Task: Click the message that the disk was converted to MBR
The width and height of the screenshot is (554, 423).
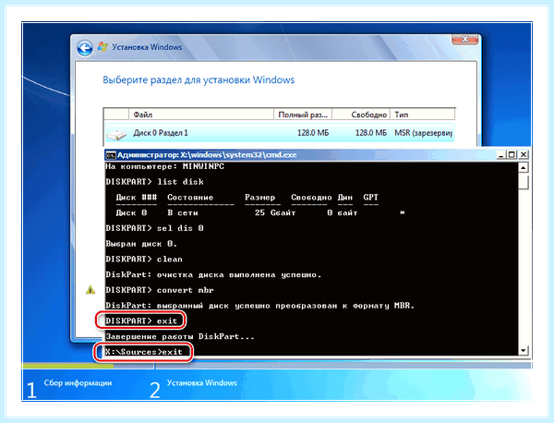Action: click(x=259, y=306)
